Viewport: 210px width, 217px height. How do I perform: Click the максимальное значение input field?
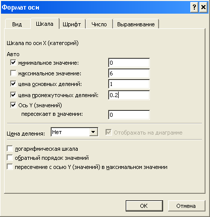129,73
